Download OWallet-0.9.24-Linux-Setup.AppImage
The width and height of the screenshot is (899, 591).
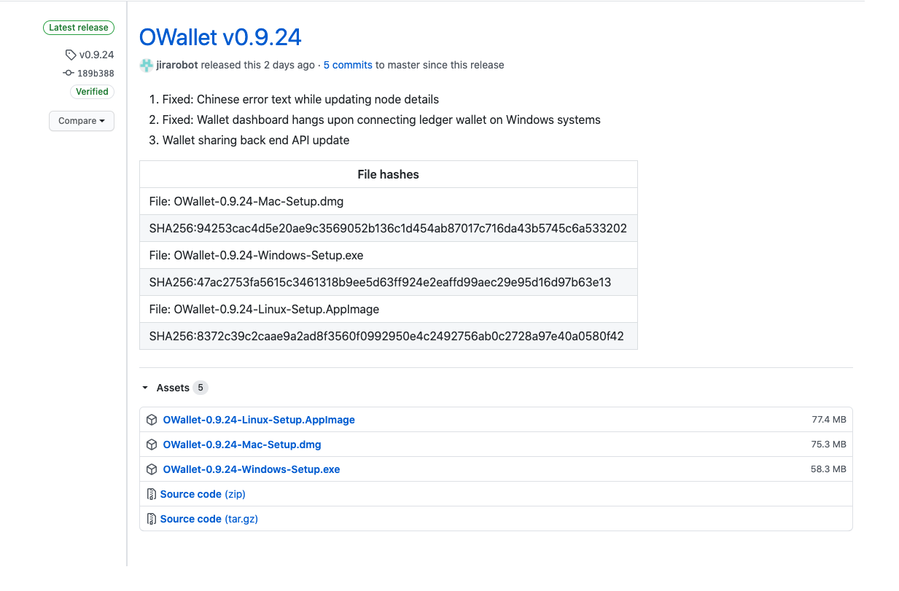pos(259,420)
